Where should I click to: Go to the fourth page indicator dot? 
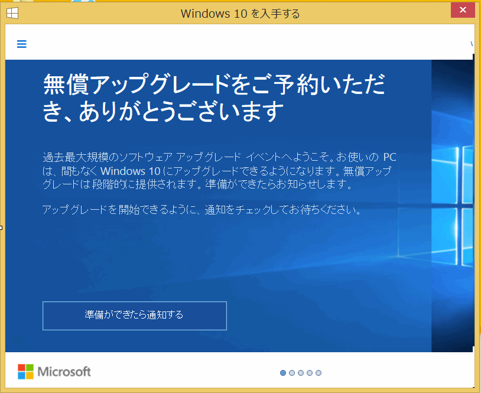[x=310, y=373]
